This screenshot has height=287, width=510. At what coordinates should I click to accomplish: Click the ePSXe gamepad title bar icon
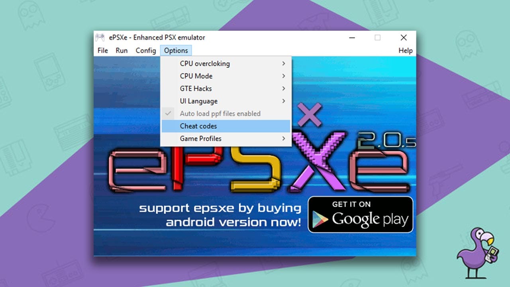[100, 37]
